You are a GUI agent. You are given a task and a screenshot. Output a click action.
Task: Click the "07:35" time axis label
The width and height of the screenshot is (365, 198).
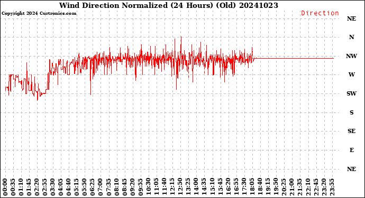(109, 187)
